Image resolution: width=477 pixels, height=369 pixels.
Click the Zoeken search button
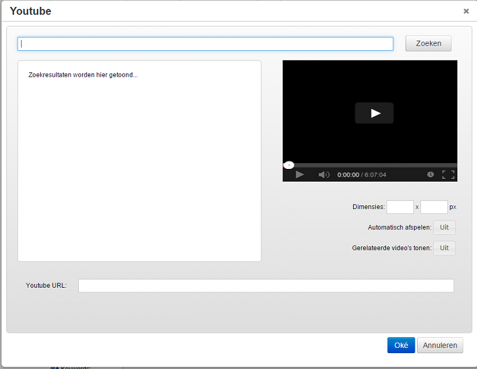coord(428,43)
